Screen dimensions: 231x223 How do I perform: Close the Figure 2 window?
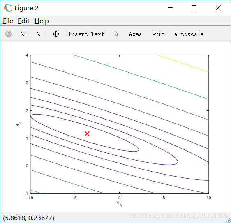coord(218,8)
